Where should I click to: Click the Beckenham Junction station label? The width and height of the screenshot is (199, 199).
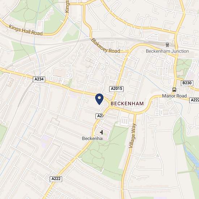pos(167,51)
